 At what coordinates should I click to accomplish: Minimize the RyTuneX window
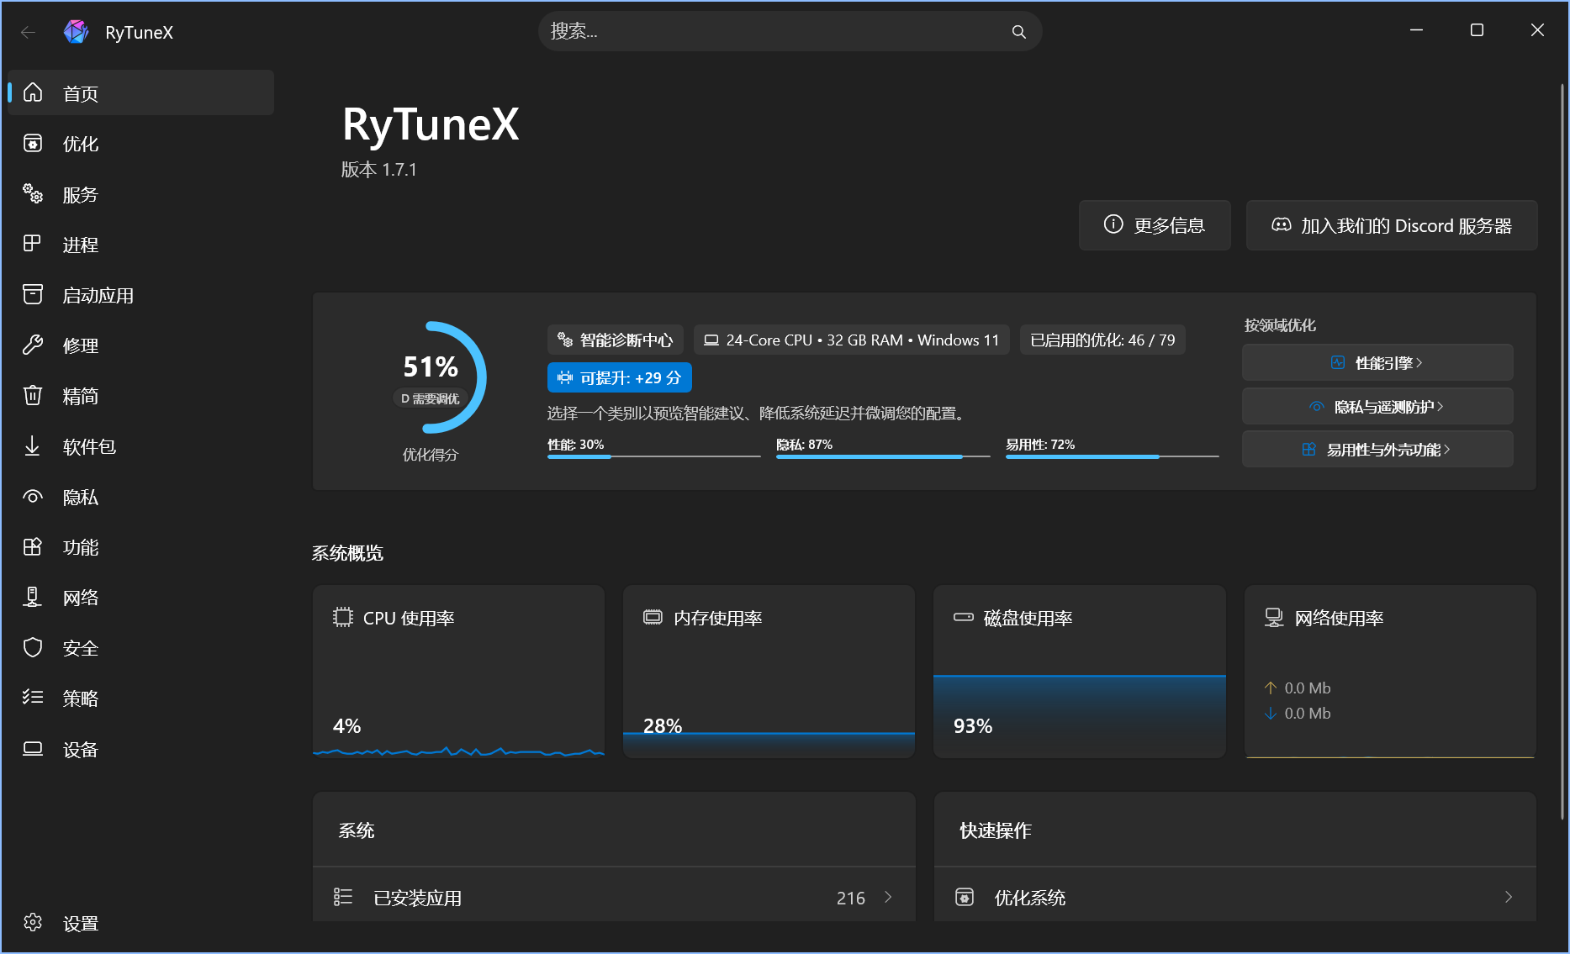[x=1416, y=30]
